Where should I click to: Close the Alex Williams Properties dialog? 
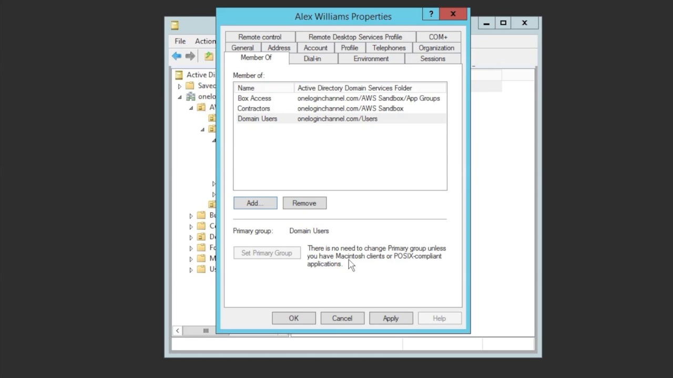click(453, 14)
